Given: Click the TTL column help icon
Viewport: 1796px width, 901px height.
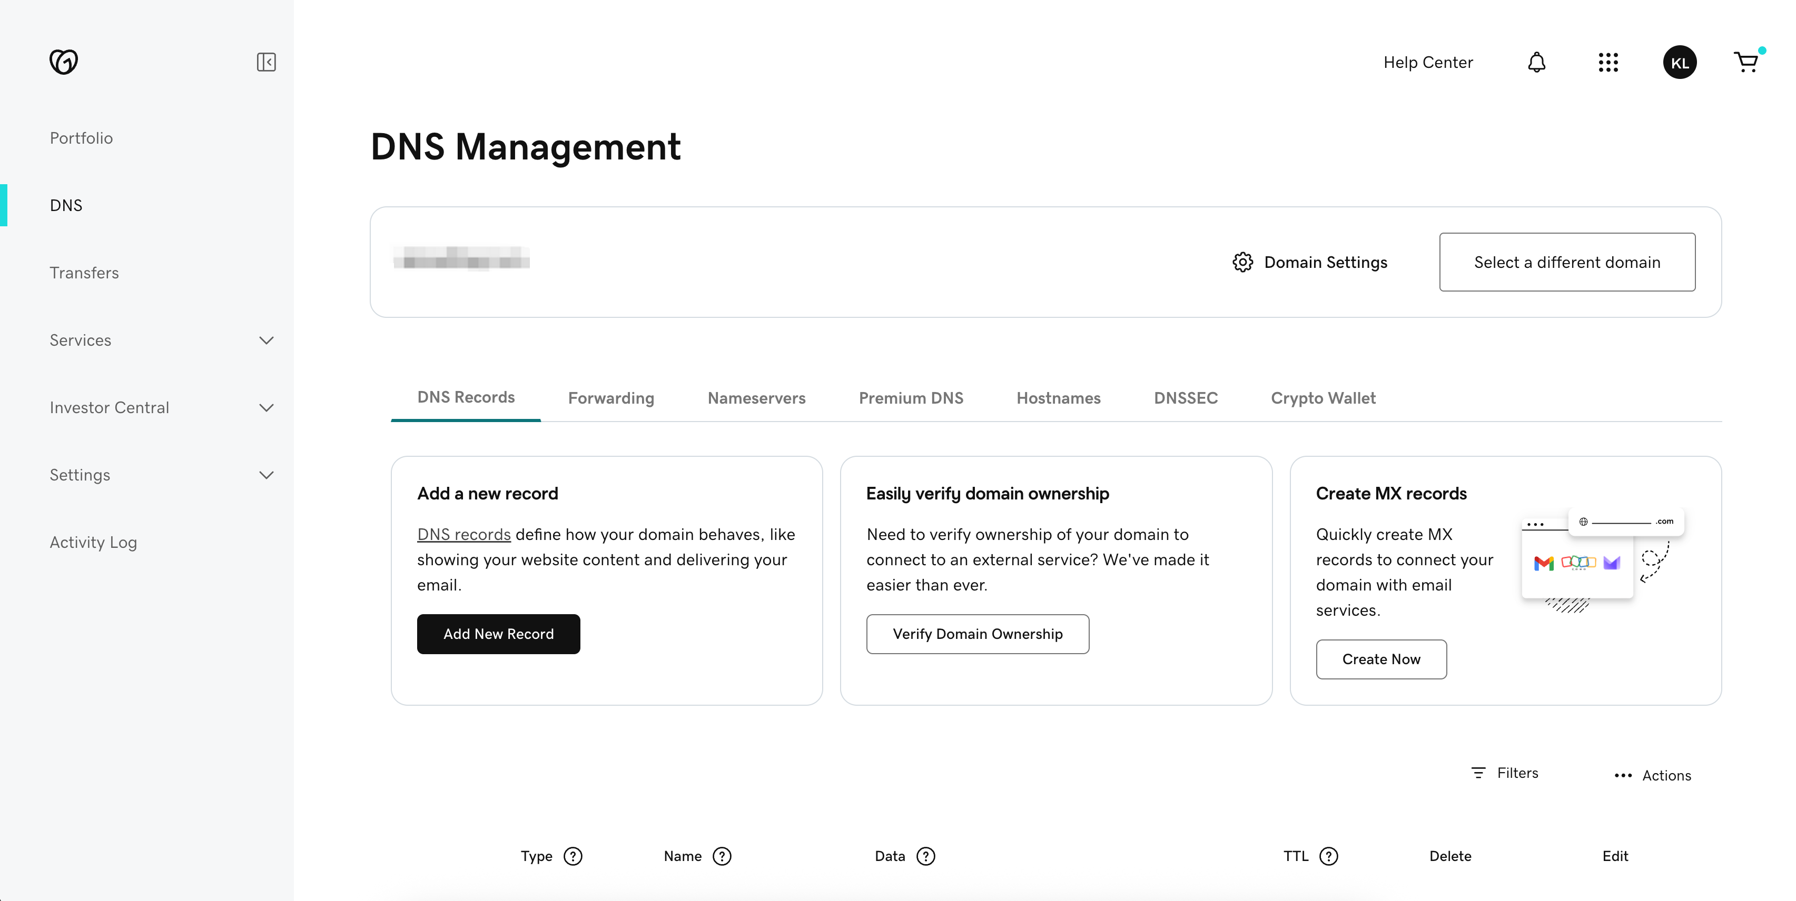Looking at the screenshot, I should (x=1329, y=856).
